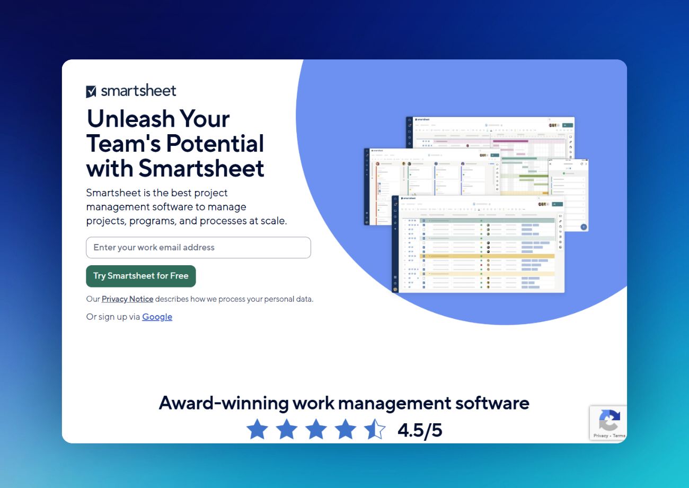This screenshot has width=689, height=488.
Task: Click the grid view product screenshot
Action: pos(478,244)
